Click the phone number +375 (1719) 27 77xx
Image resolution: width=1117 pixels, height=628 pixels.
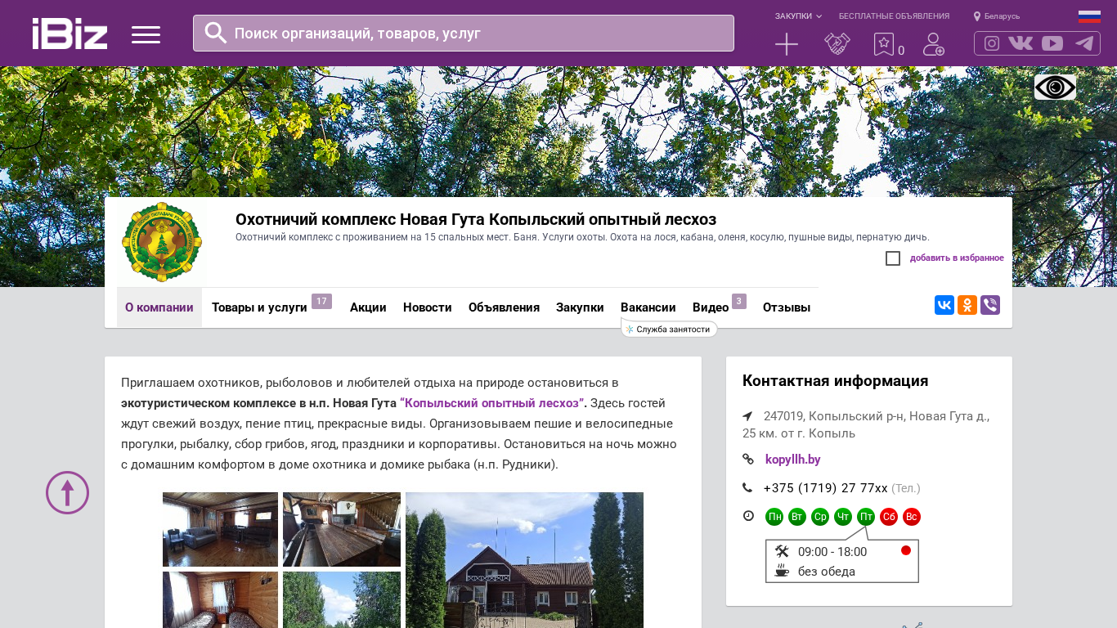(x=825, y=488)
